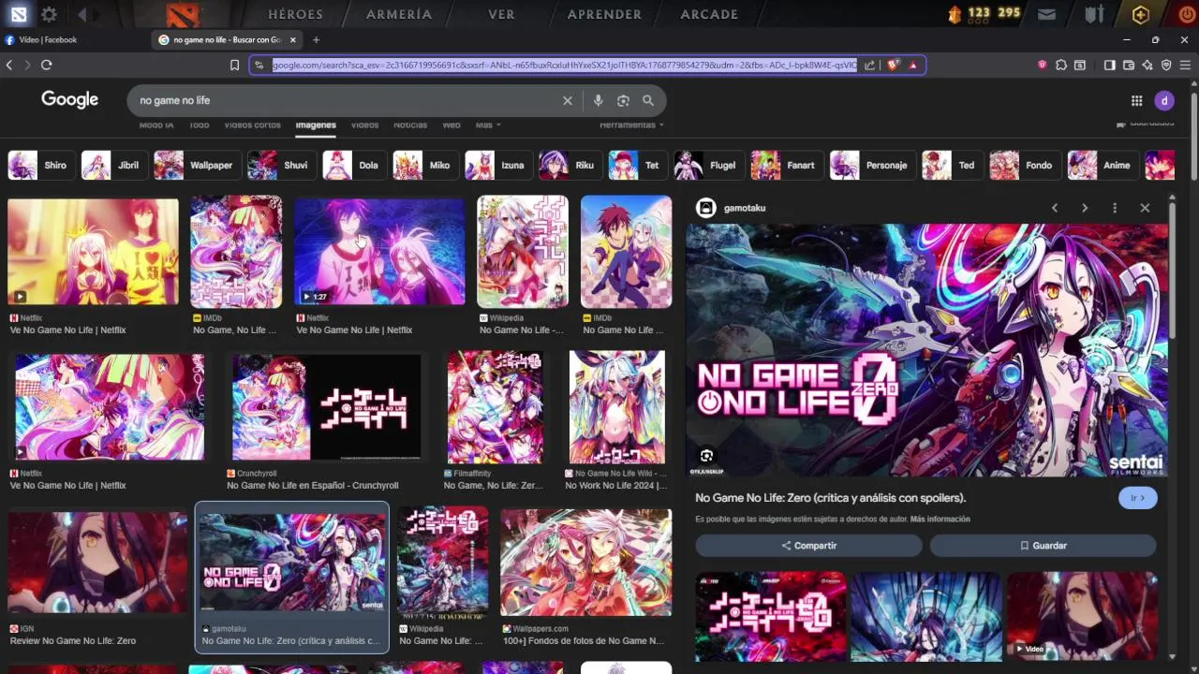Screen dimensions: 1199x674
Task: Open Más información link
Action: (940, 520)
